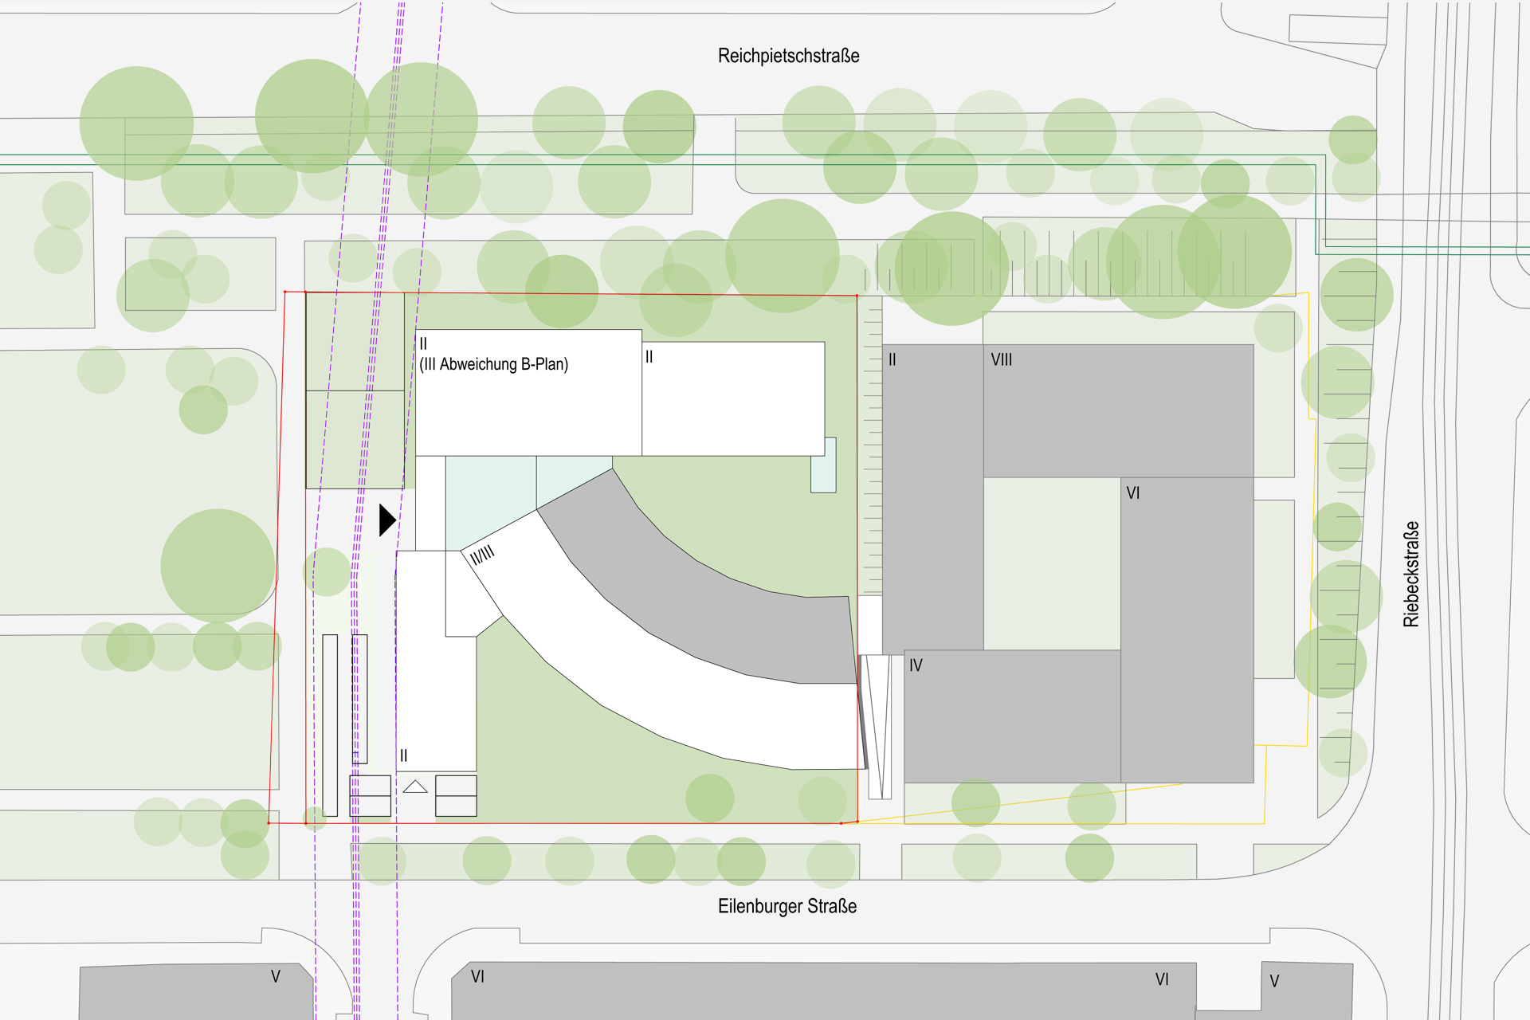Click the VI label inside grey block
Screen dimensions: 1530x1020
coord(1132,493)
